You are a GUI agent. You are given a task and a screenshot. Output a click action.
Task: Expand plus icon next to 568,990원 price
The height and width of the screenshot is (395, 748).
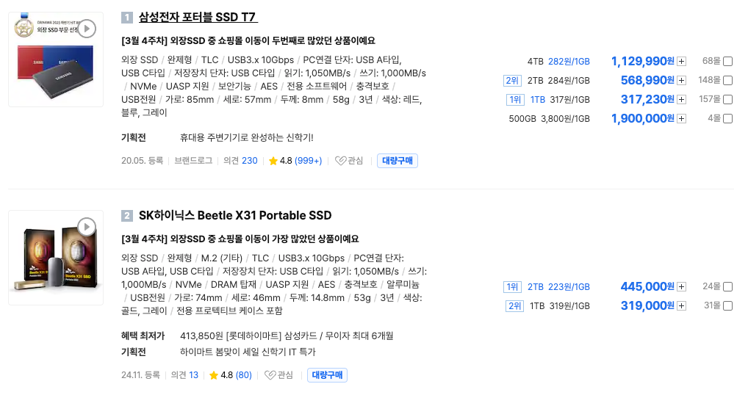[x=682, y=81]
